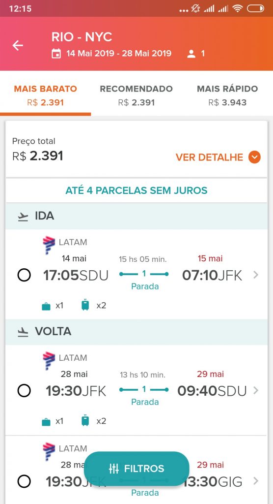The height and width of the screenshot is (504, 273).
Task: Open details chevron for 09:40 SDU flight
Action: tap(256, 390)
